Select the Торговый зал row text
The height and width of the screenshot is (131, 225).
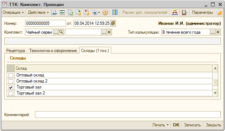(x=29, y=87)
